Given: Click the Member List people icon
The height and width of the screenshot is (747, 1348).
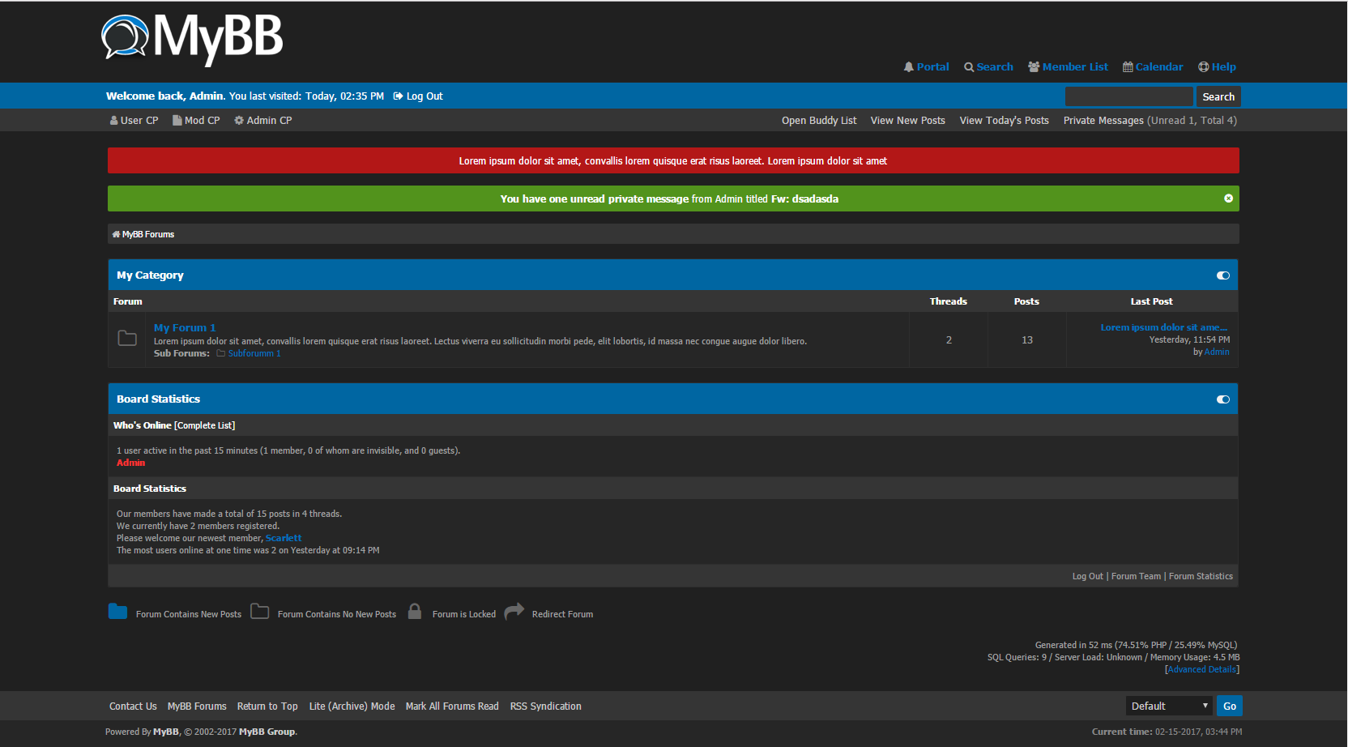Looking at the screenshot, I should point(1034,67).
